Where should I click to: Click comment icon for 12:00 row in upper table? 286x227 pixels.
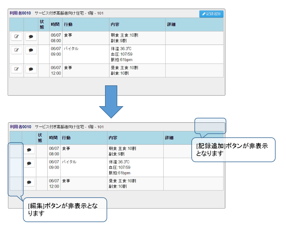(31, 69)
